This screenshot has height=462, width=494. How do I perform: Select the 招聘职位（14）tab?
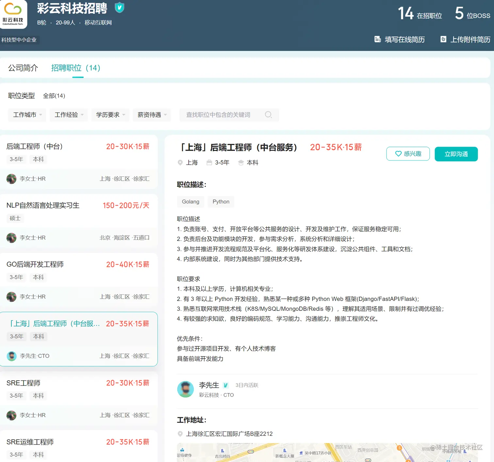click(x=75, y=68)
